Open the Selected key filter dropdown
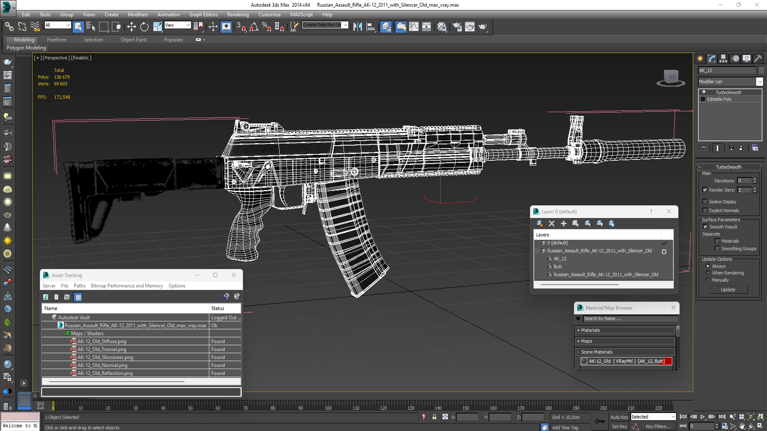This screenshot has height=431, width=767. [x=653, y=417]
